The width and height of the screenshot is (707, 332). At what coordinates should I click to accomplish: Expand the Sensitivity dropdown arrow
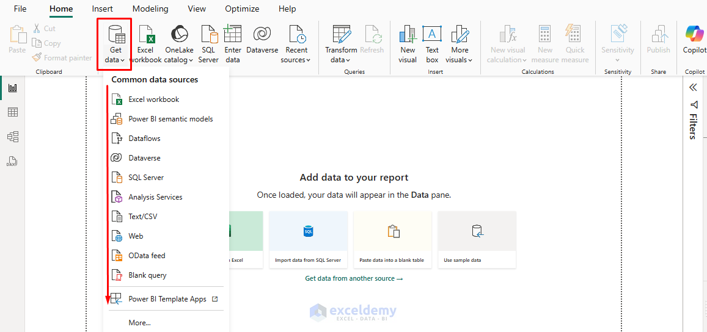pos(617,60)
